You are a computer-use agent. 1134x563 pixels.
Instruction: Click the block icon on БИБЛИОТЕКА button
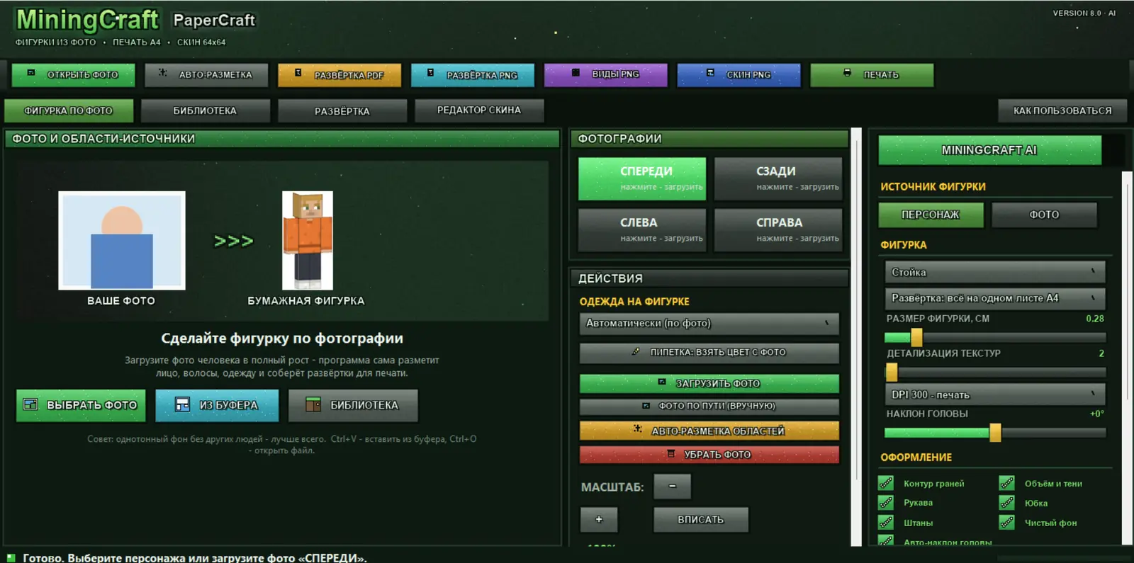313,404
